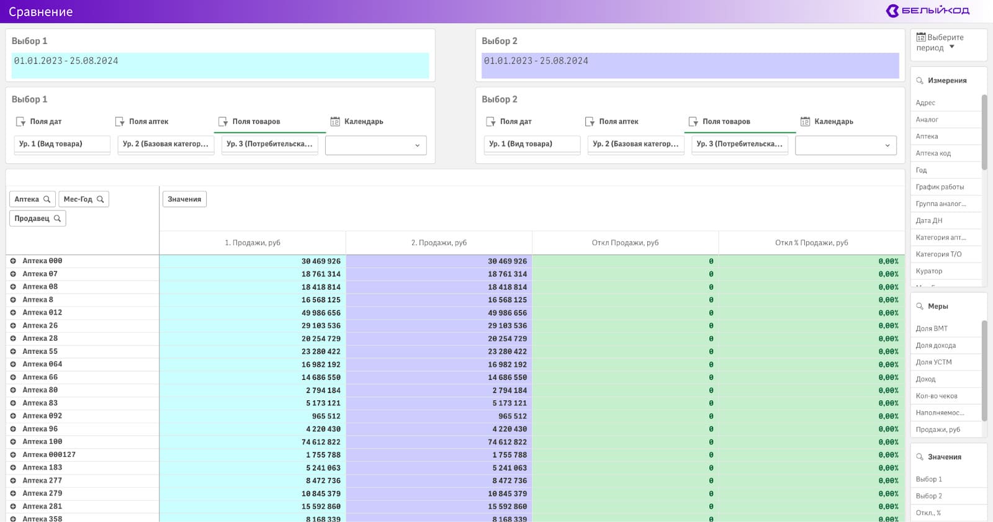Screen dimensions: 993x522
Task: Expand the Аптека 26 row
Action: (x=13, y=326)
